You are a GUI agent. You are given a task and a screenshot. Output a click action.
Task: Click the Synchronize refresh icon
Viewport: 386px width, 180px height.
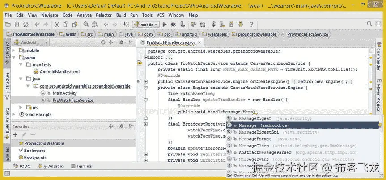pyautogui.click(x=26, y=25)
